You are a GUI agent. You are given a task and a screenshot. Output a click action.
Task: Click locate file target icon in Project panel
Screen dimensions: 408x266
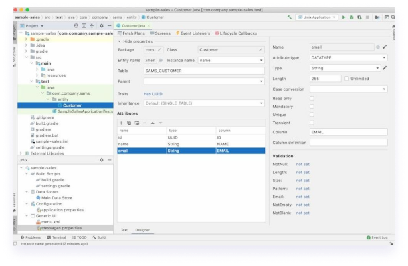76,25
